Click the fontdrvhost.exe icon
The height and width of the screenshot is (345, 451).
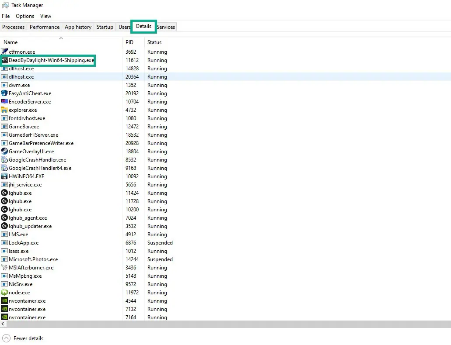(x=4, y=118)
